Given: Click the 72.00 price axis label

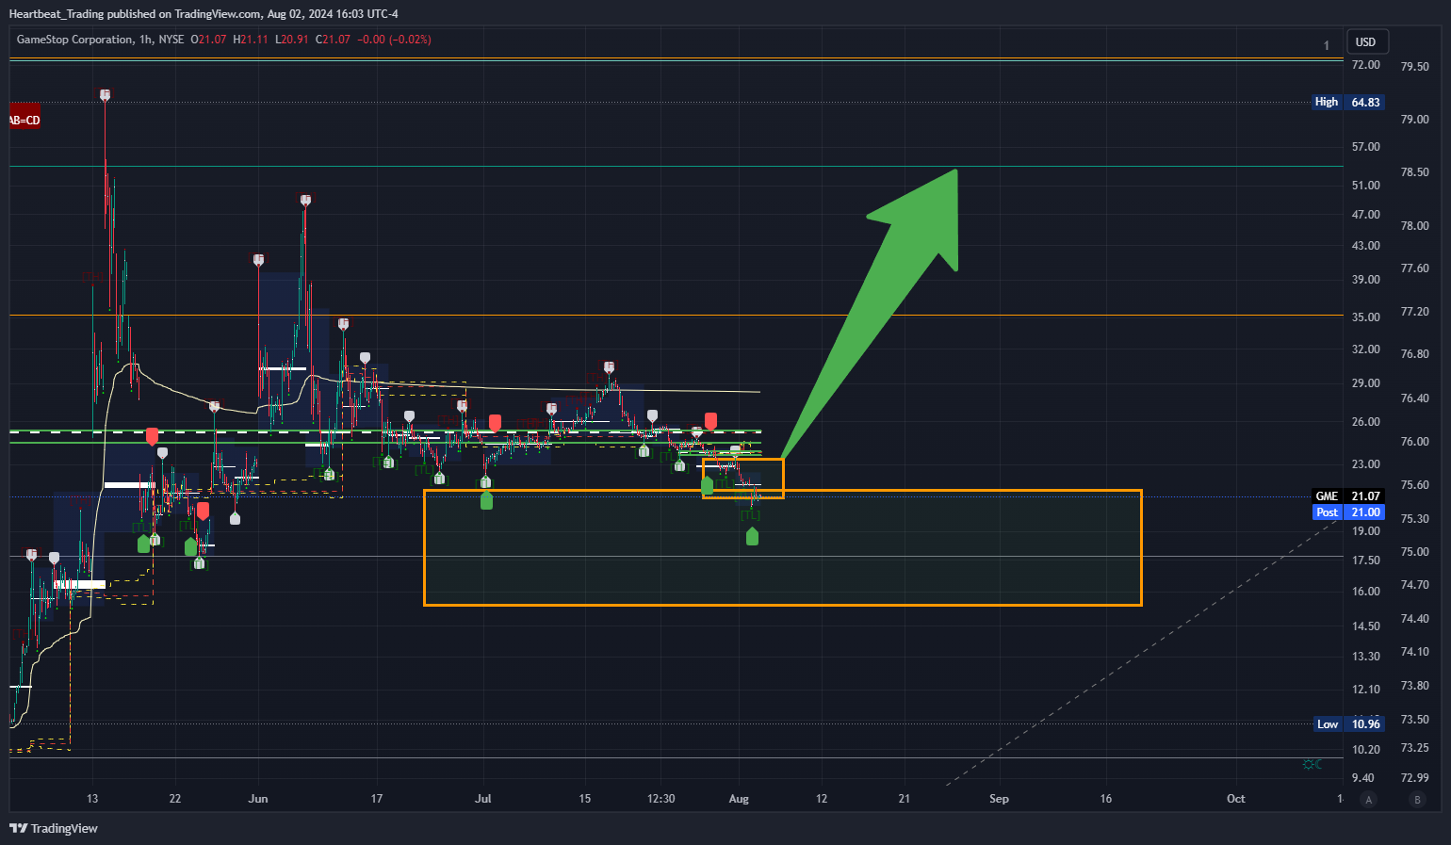Looking at the screenshot, I should point(1366,65).
